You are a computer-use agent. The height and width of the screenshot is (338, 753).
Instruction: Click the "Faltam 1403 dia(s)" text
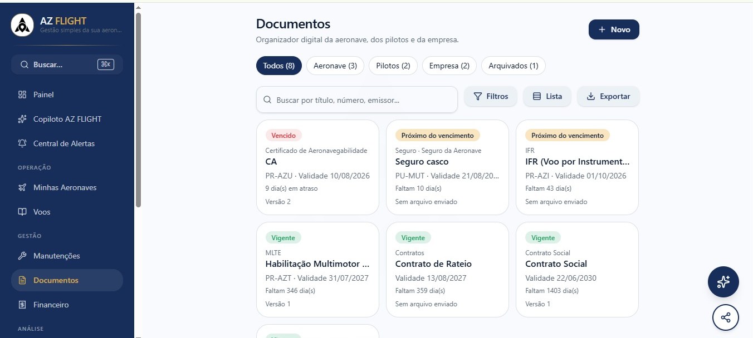[552, 291]
